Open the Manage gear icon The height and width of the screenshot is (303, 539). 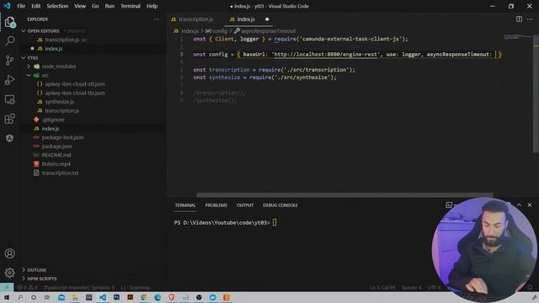(x=9, y=273)
